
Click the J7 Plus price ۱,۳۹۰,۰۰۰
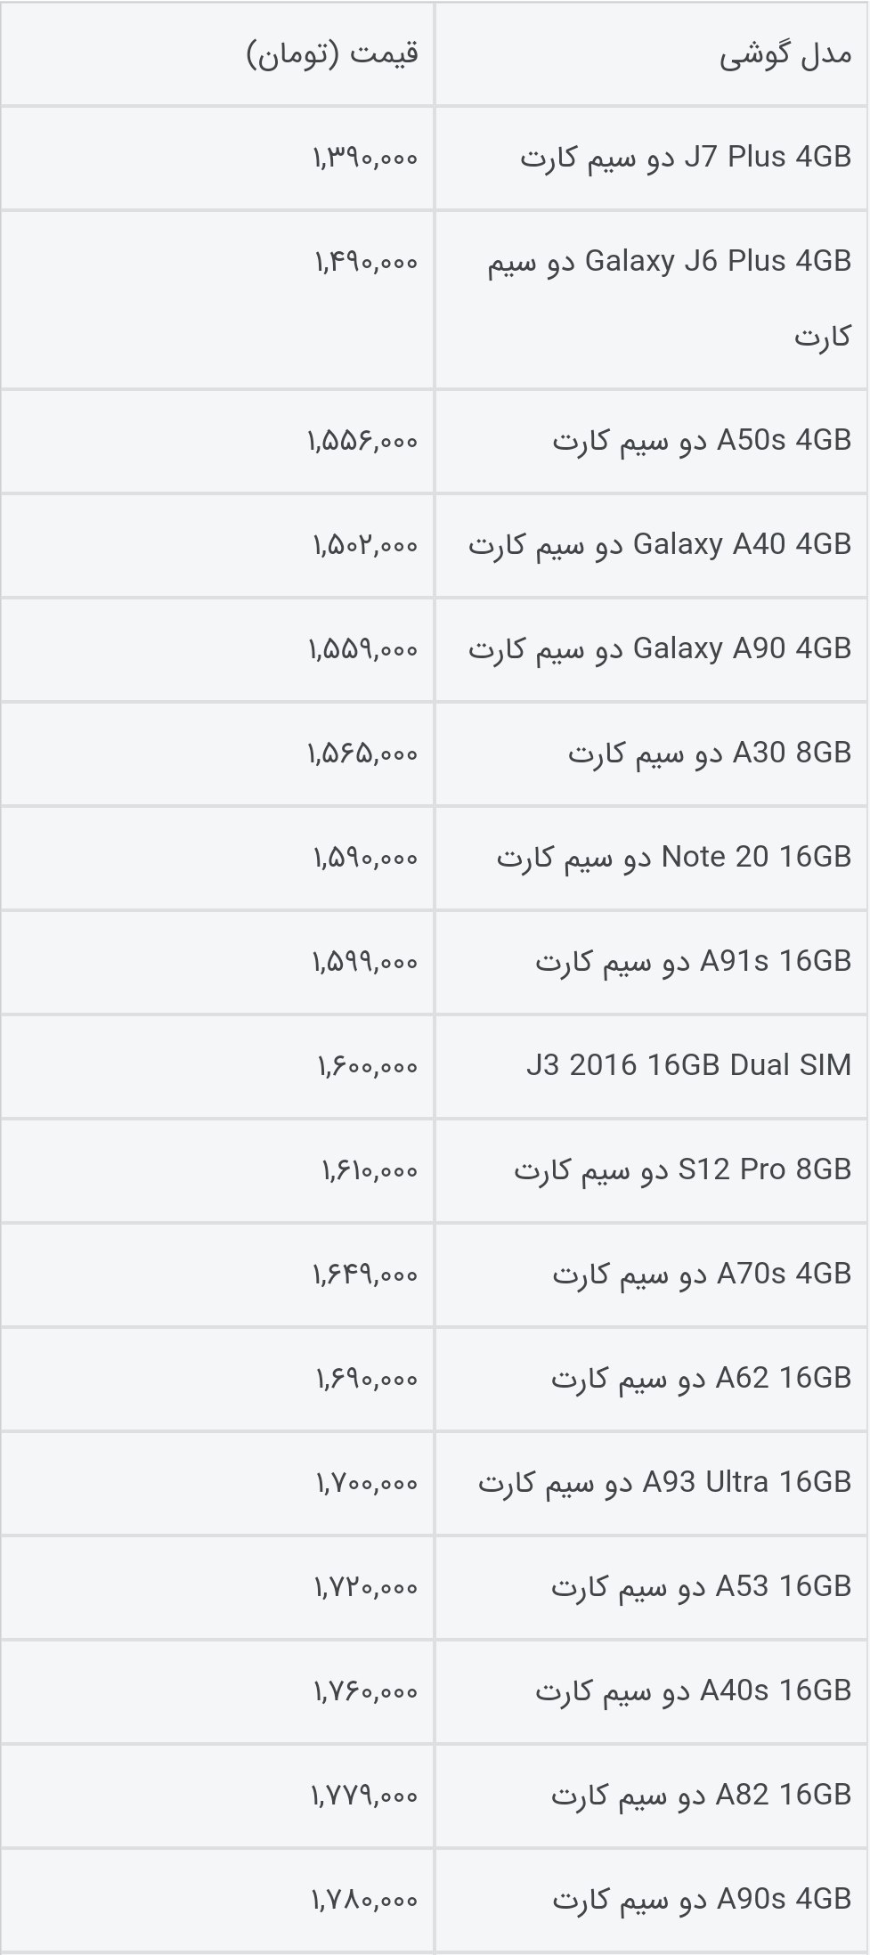[364, 159]
